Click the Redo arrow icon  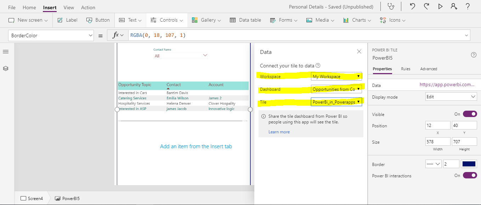[x=426, y=6]
